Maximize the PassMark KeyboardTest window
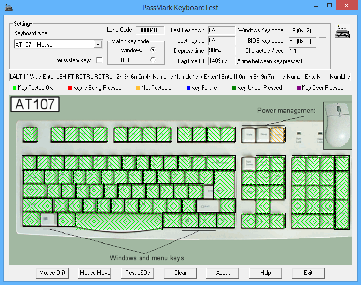Viewport: 361px width, 285px height. [x=330, y=5]
